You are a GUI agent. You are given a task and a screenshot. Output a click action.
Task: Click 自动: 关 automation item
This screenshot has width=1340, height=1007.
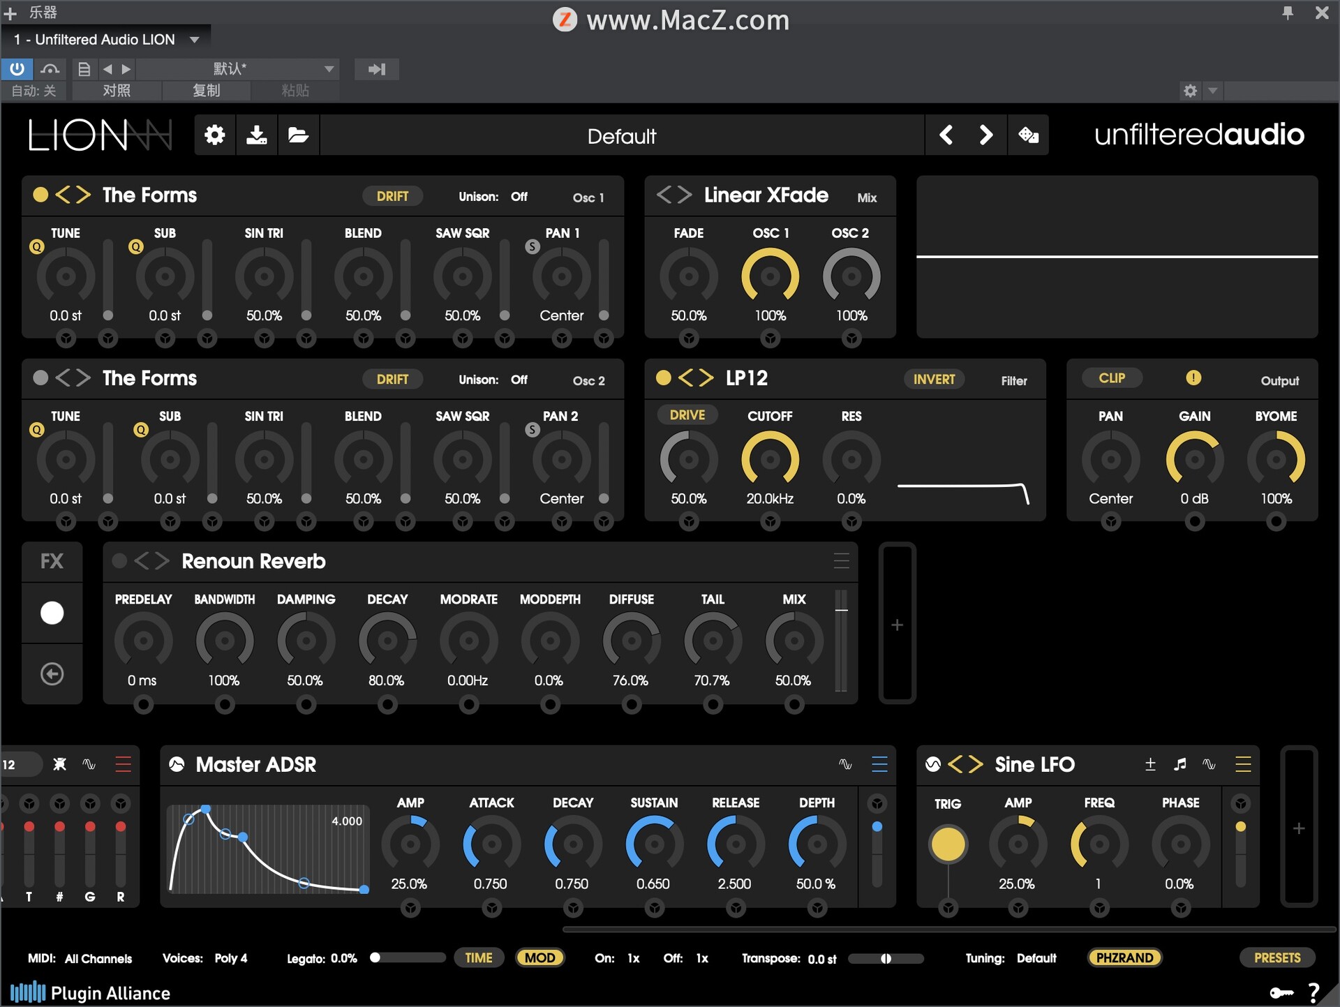pos(33,91)
